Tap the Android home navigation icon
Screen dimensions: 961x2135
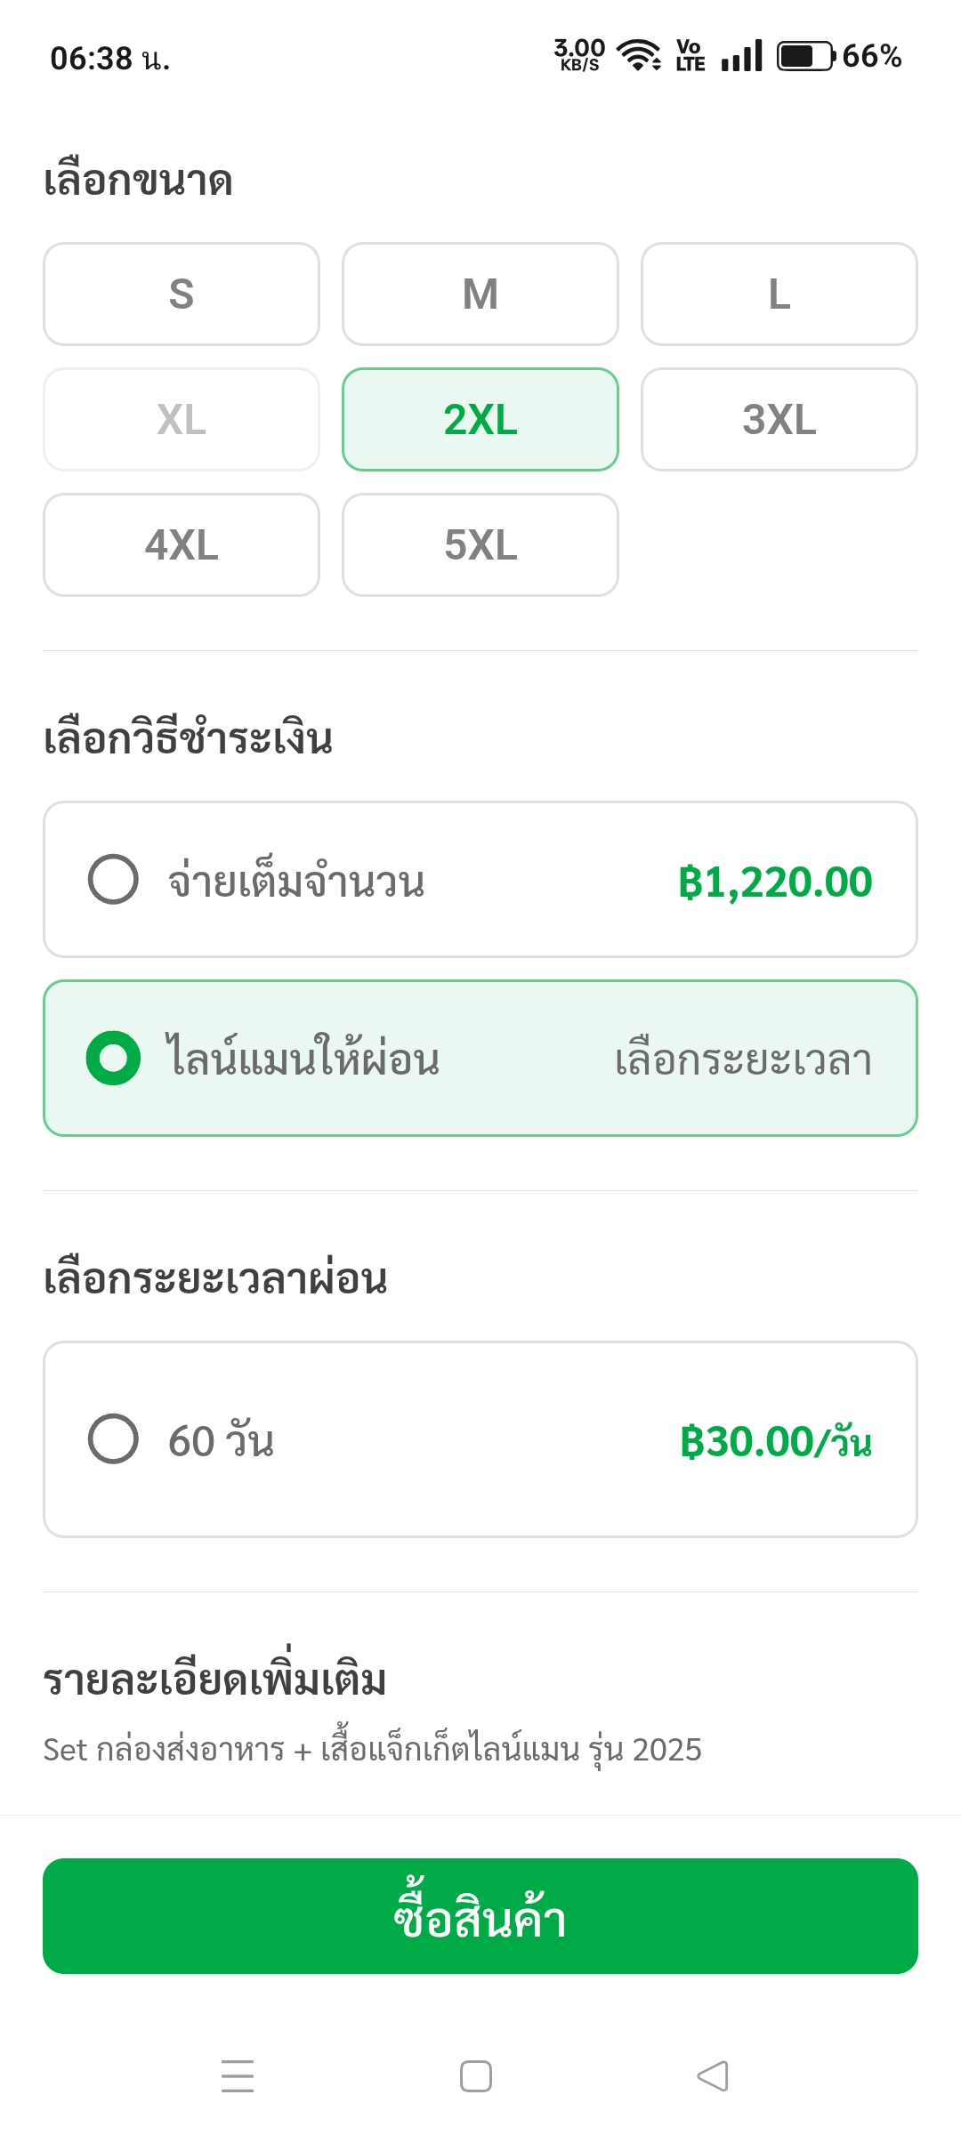[476, 2076]
